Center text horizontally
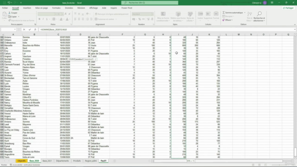The width and height of the screenshot is (297, 167). pyautogui.click(x=79, y=19)
